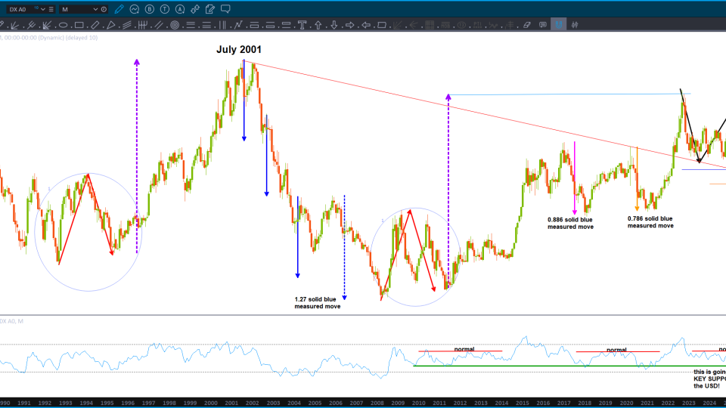Click the KEY SUPPORT annotation text
Viewport: 726px width, 408px height.
tap(709, 379)
